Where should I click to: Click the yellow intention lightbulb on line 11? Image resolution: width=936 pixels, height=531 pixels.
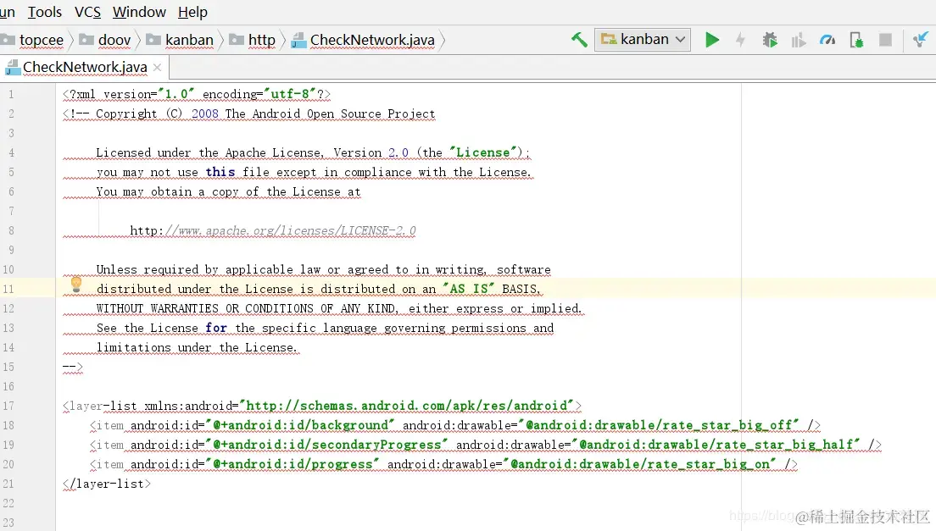[75, 285]
